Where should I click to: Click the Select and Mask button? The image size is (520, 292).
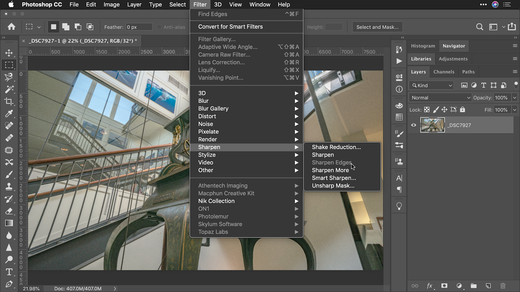point(377,27)
